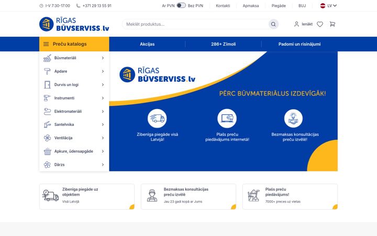This screenshot has width=377, height=236.
Task: Expand the Santehnika submenu arrow
Action: (103, 124)
